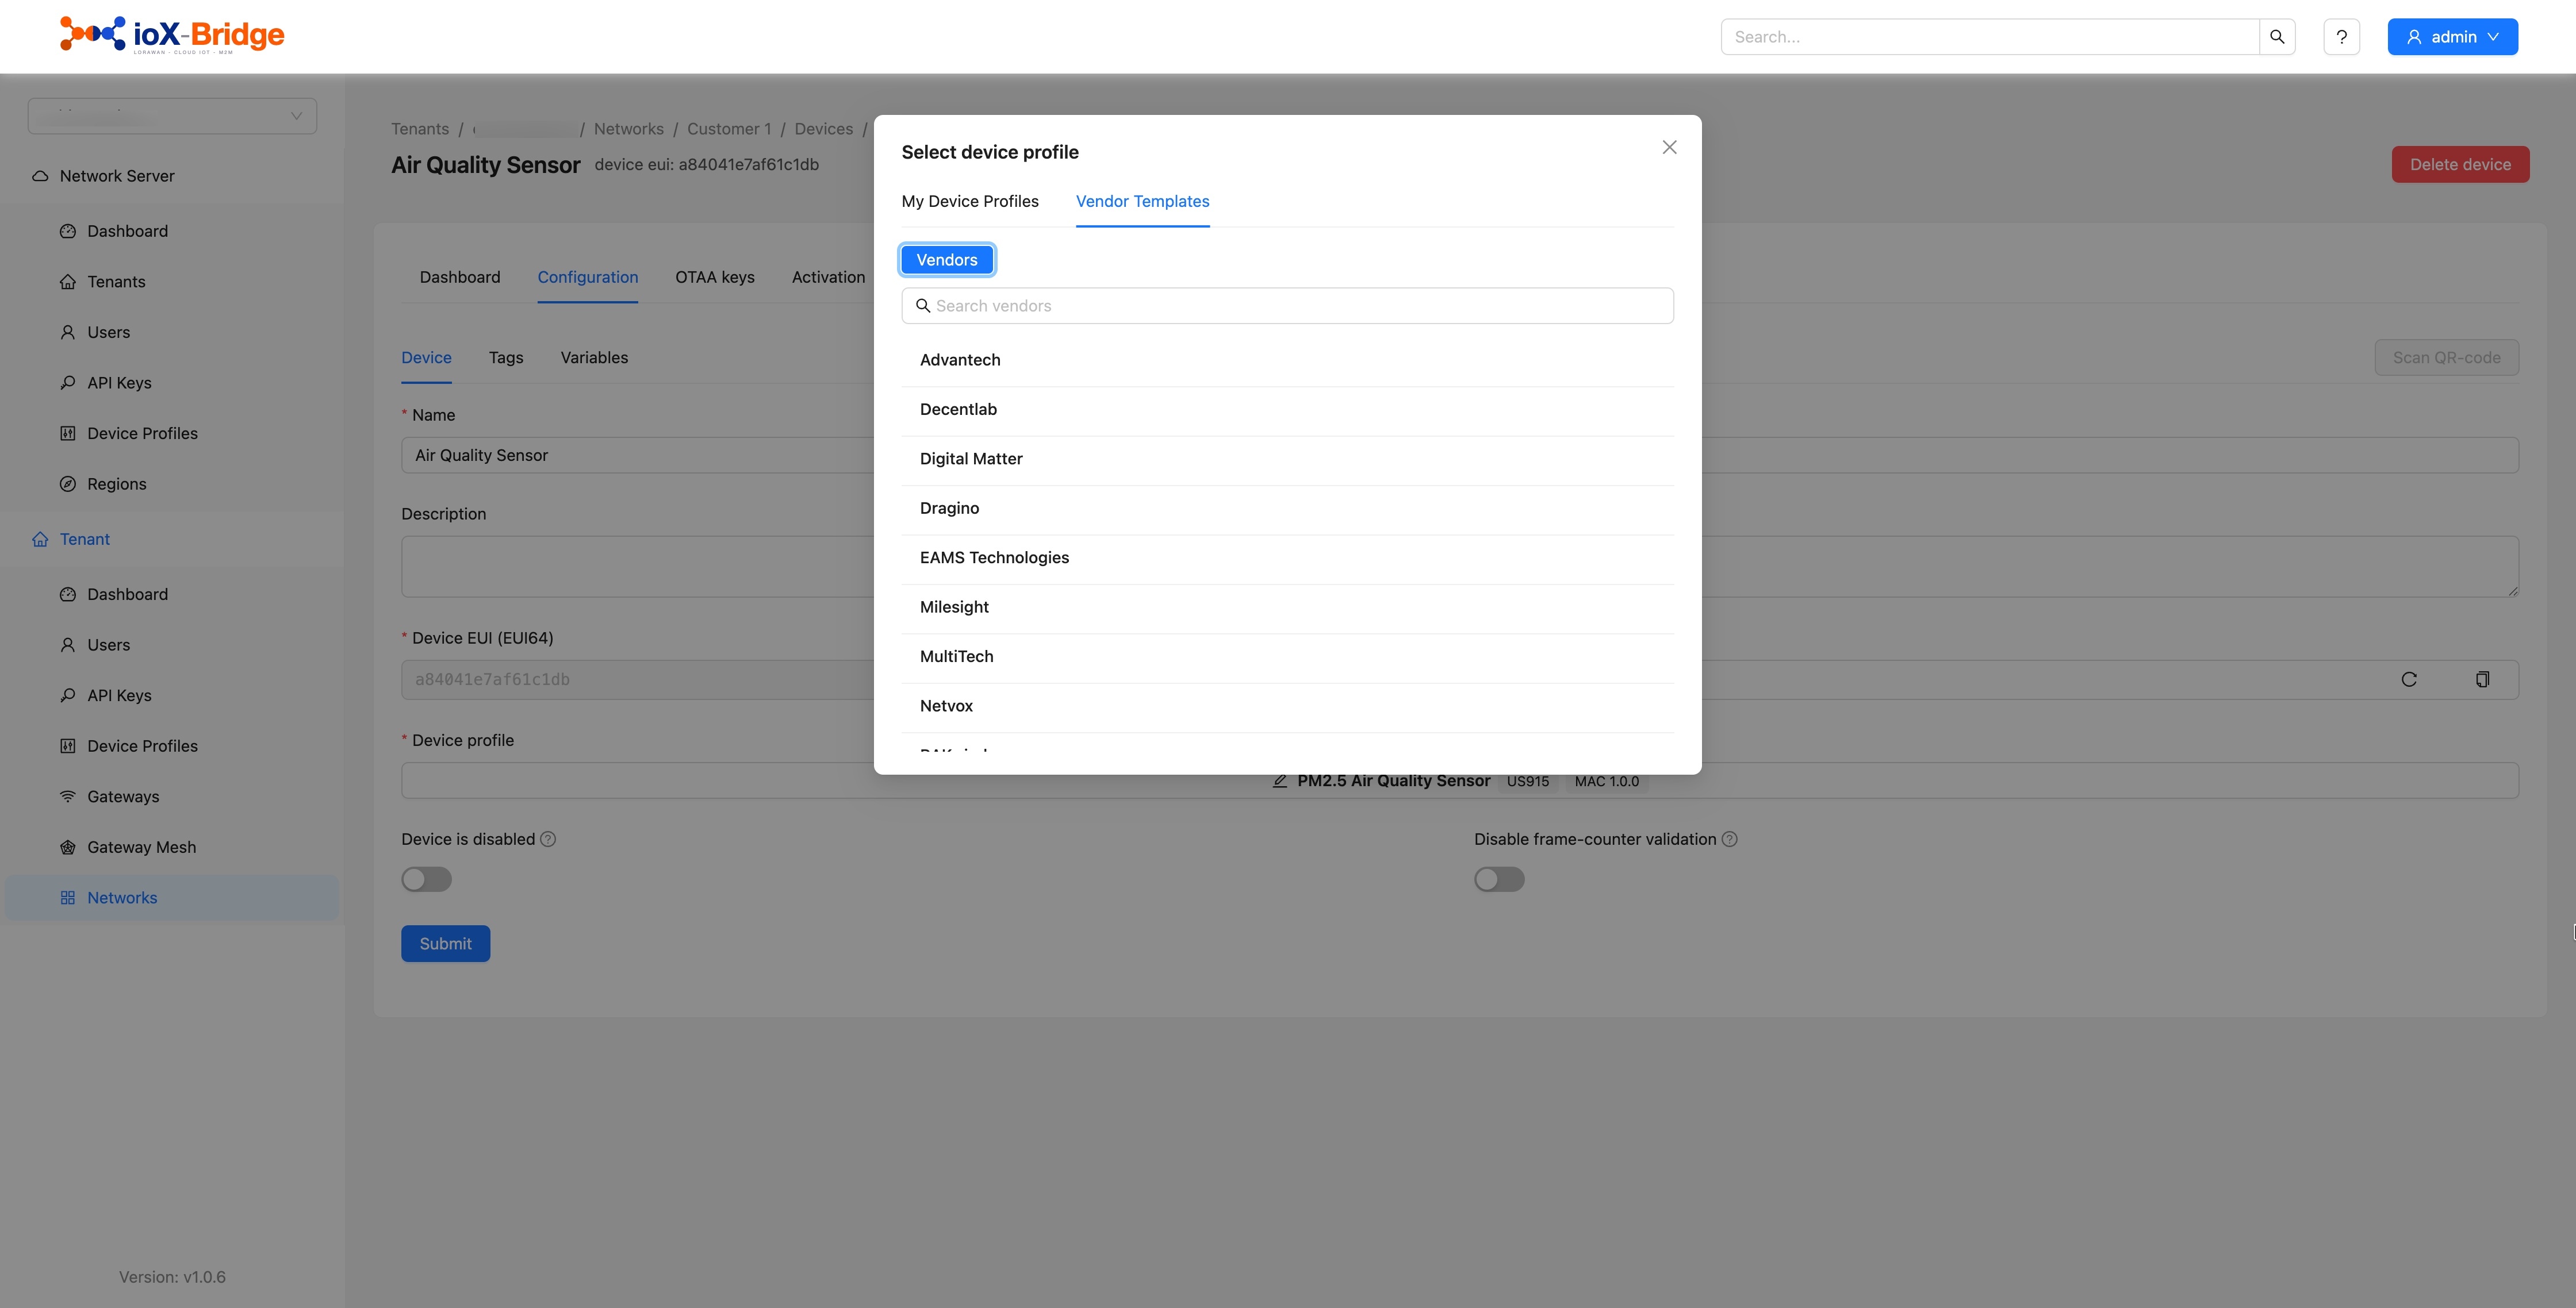Select Decentlab vendor
Image resolution: width=2576 pixels, height=1308 pixels.
point(1287,410)
